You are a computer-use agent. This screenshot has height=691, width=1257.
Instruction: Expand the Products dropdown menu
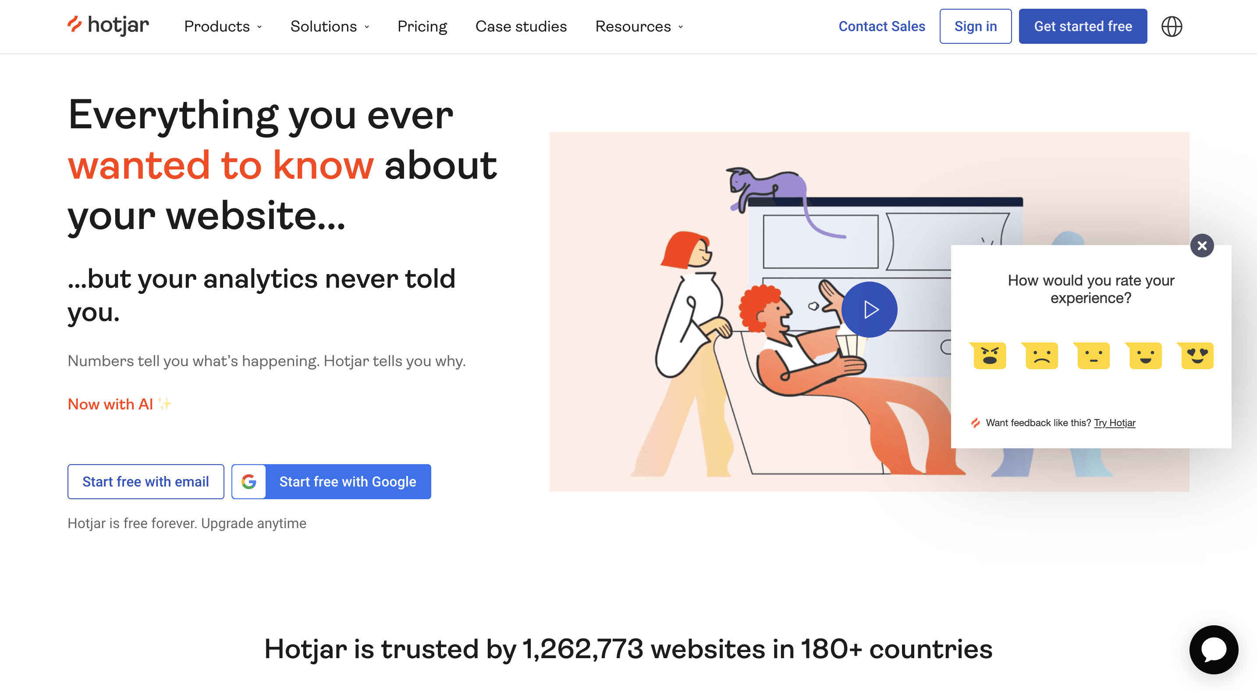[224, 26]
